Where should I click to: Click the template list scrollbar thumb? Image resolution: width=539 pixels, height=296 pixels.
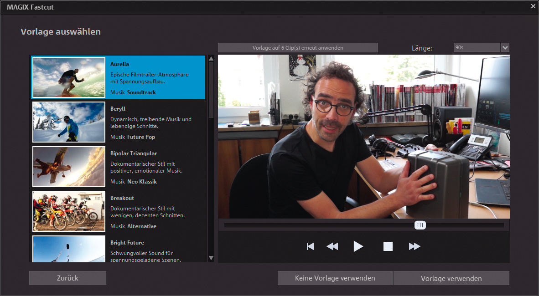211,90
